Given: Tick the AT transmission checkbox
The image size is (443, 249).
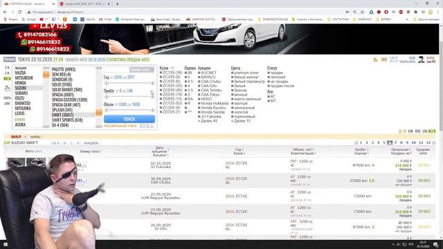Looking at the screenshot, I should [x=269, y=97].
